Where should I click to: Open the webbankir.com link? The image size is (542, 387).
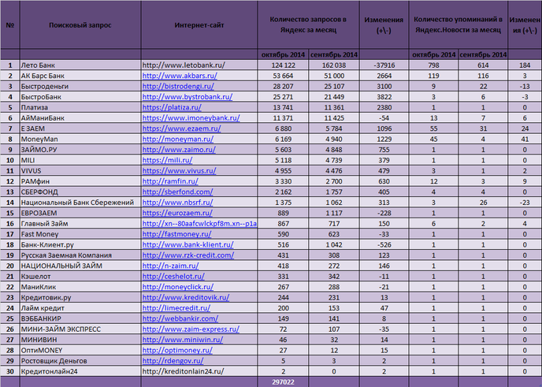pyautogui.click(x=180, y=318)
